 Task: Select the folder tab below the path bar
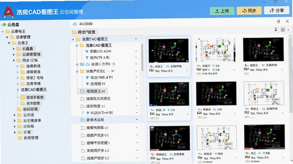[84, 32]
